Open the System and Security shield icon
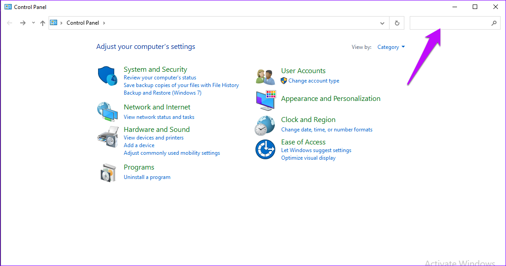 107,76
